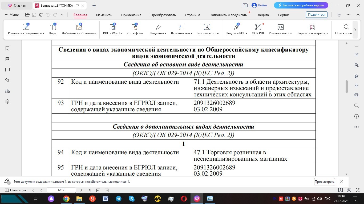Click the Поделиться share button
Screen dimensions: 364x204
(x=317, y=15)
